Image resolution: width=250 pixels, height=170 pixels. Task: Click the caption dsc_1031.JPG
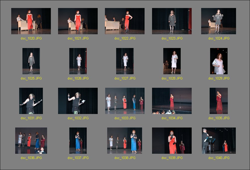[x=31, y=118]
